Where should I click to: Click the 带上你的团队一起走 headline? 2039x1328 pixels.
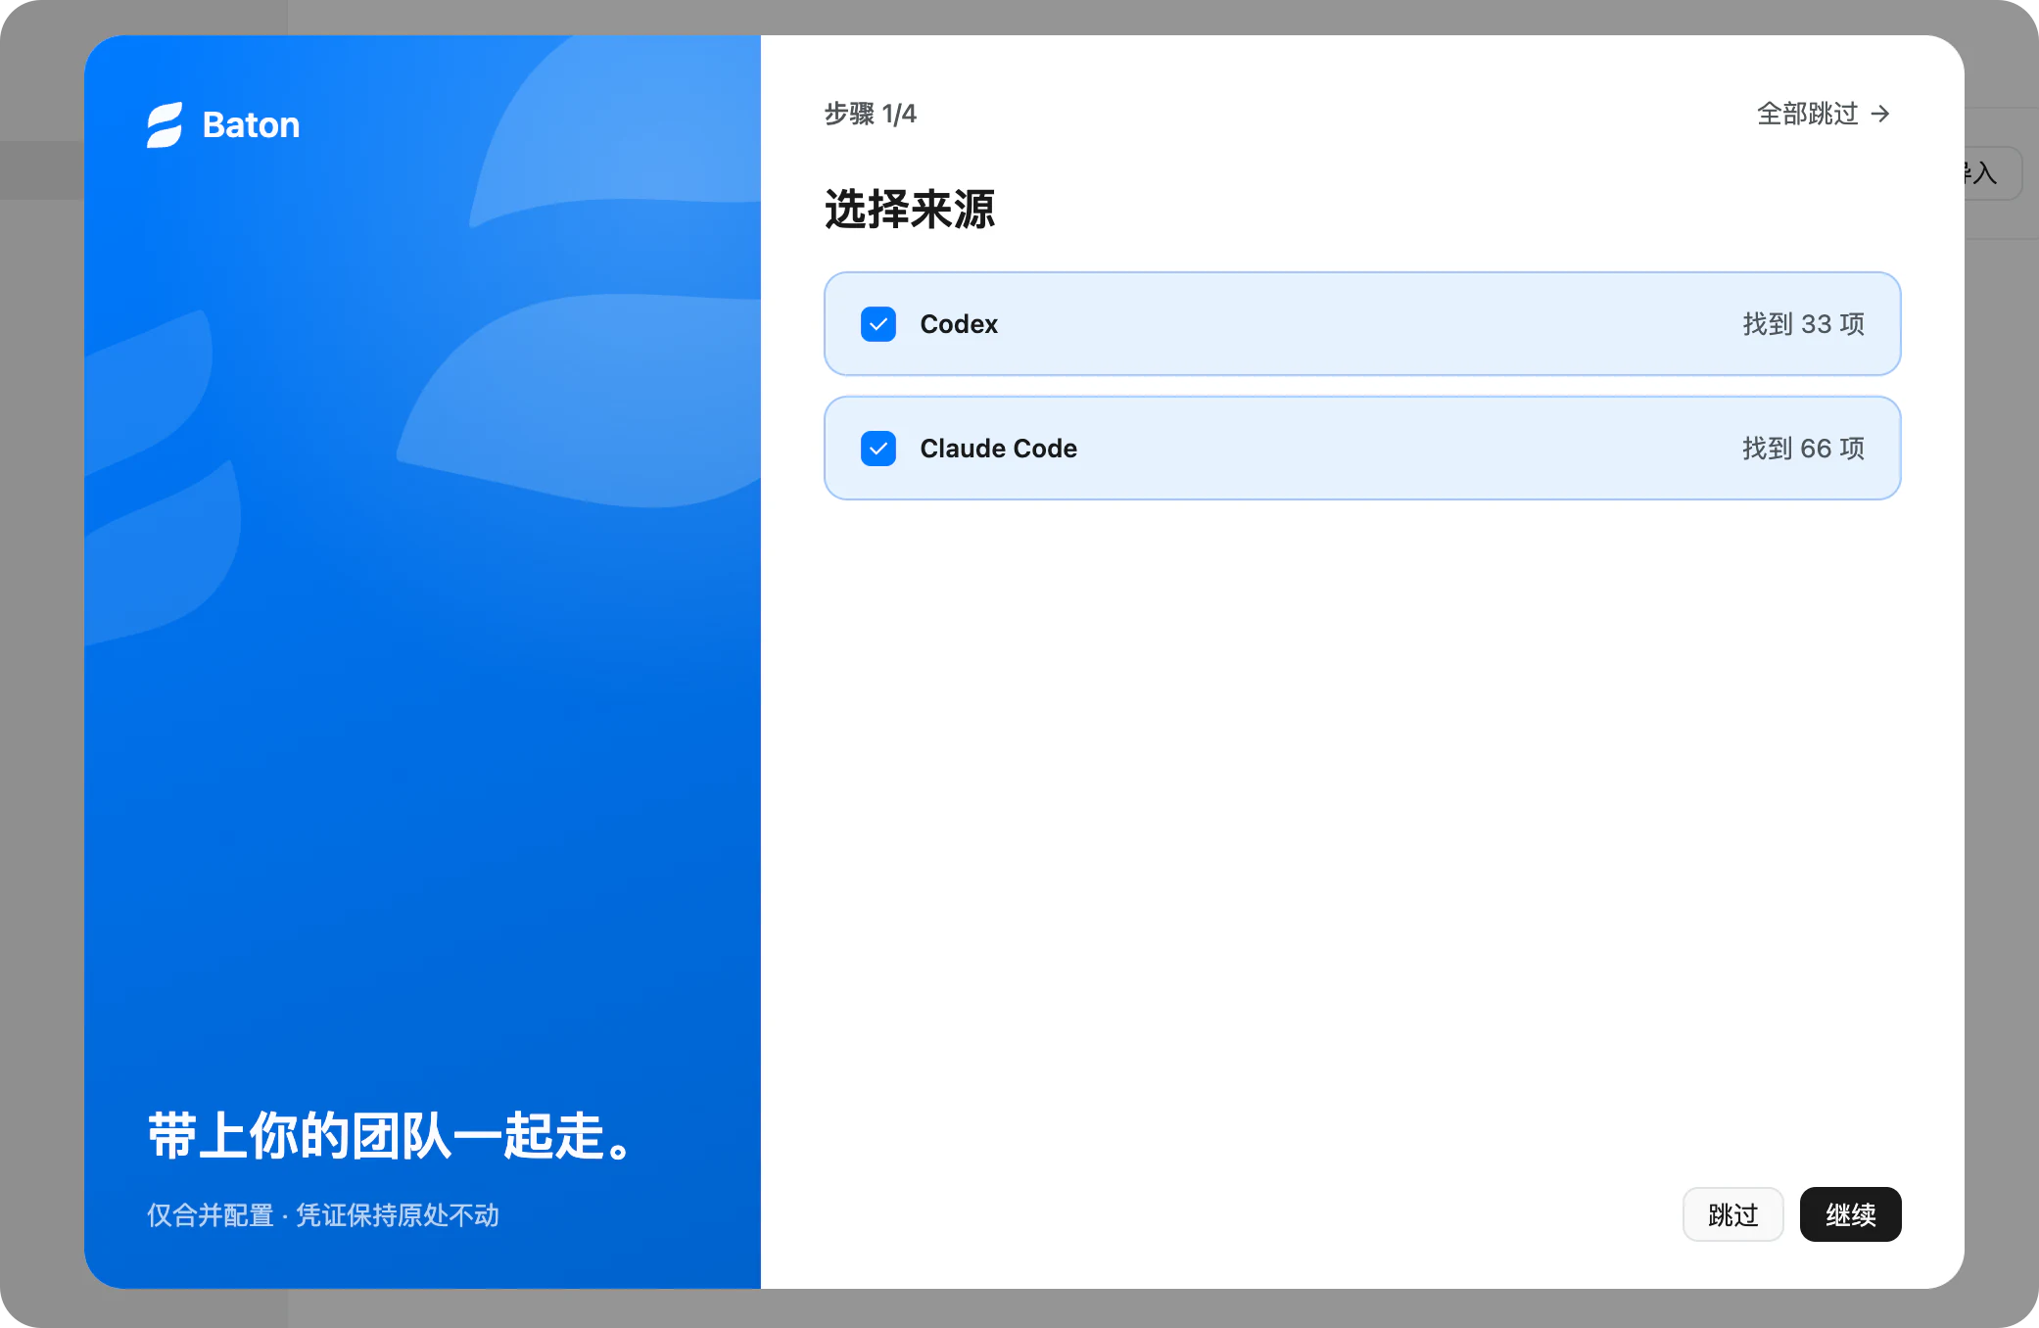tap(392, 1136)
